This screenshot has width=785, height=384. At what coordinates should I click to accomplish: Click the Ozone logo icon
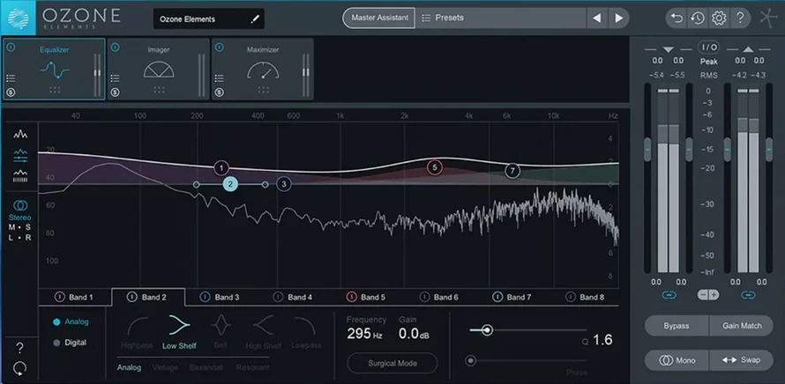pyautogui.click(x=18, y=18)
